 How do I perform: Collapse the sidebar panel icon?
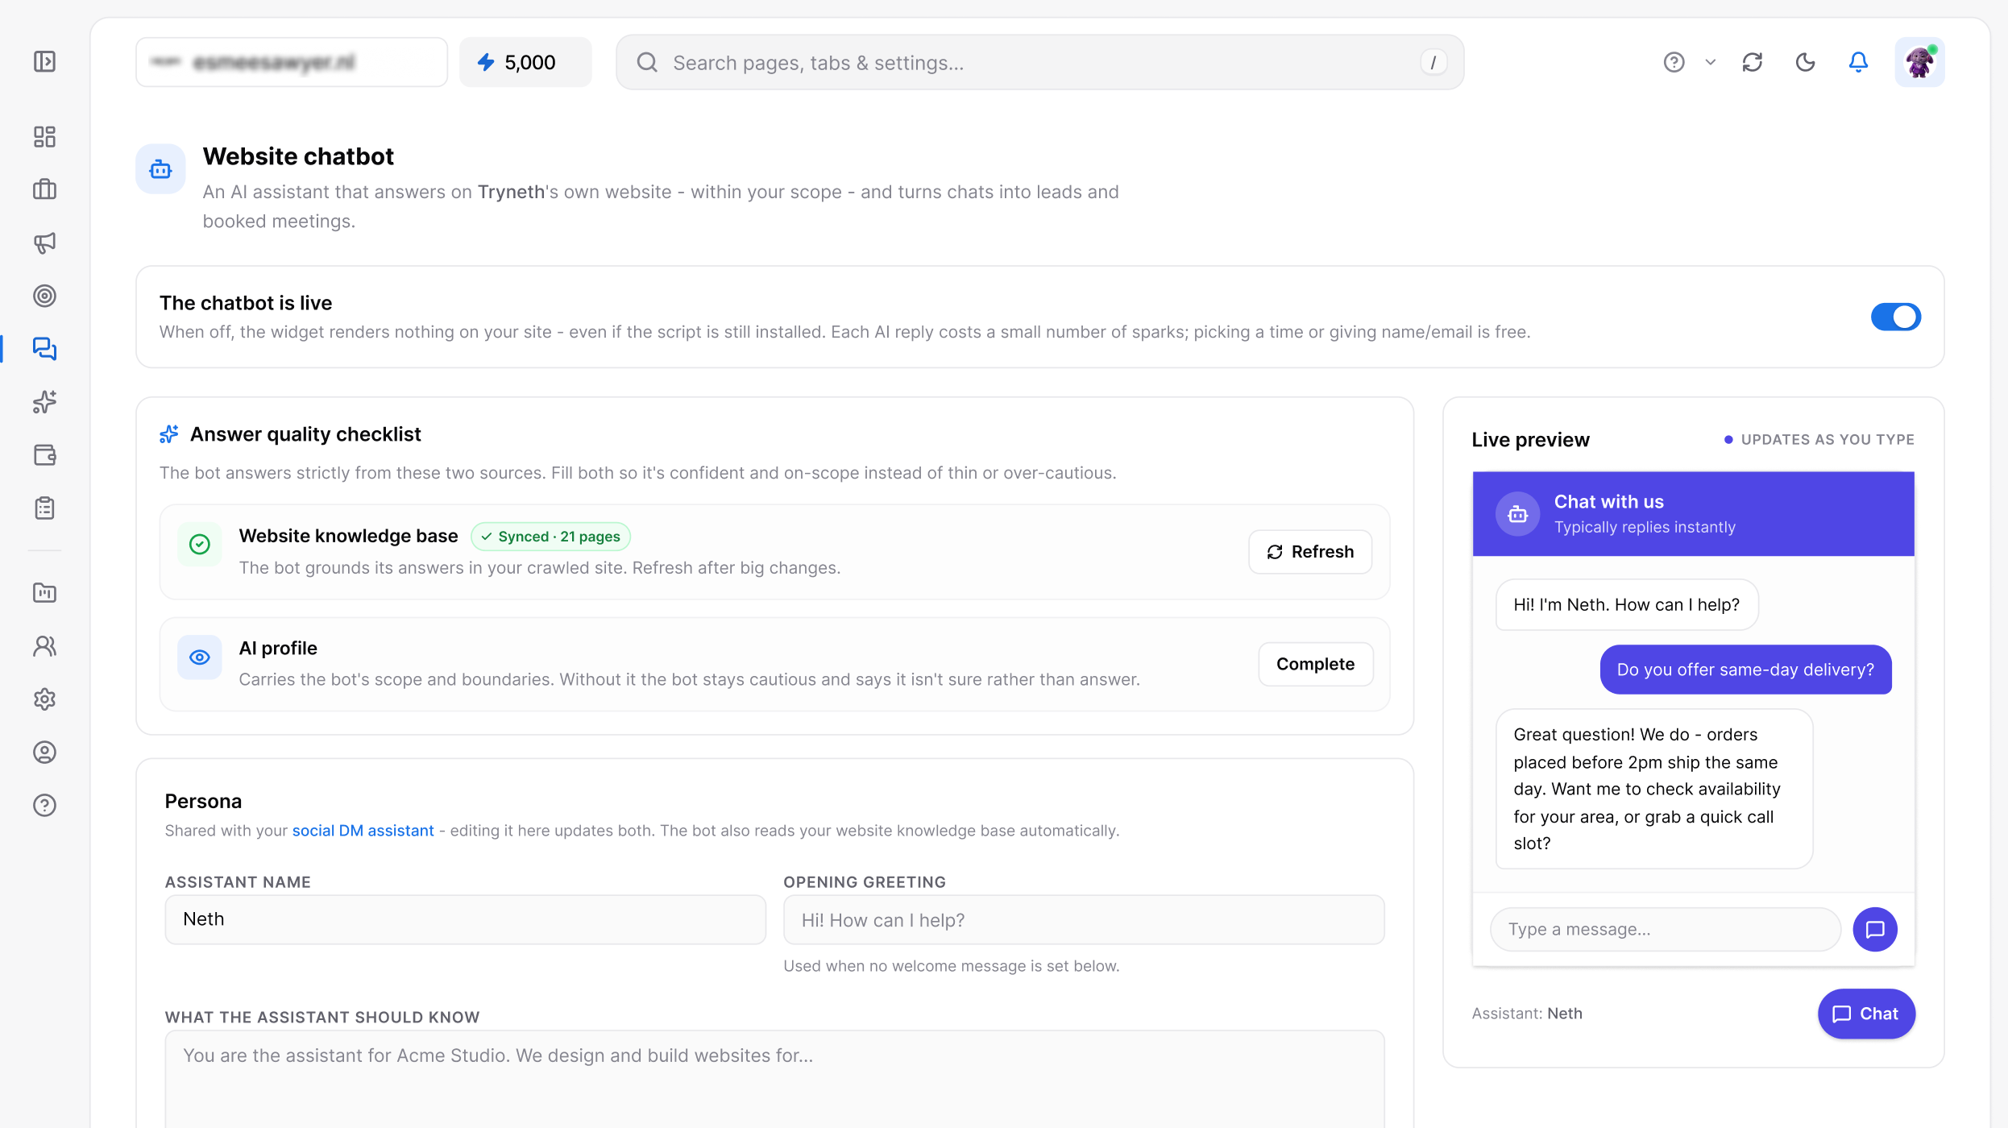coord(44,62)
